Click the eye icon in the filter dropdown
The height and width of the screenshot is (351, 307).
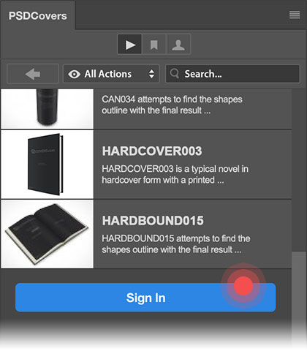pyautogui.click(x=75, y=74)
